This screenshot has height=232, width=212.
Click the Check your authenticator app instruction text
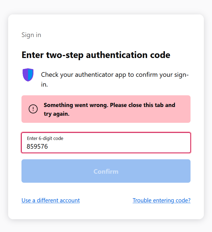(x=115, y=80)
